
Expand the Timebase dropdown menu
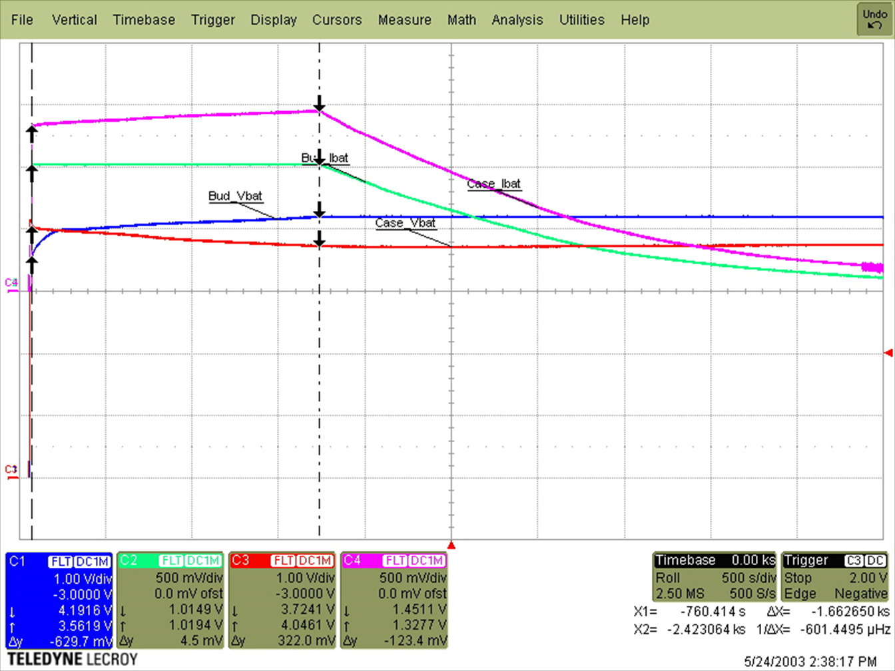(x=144, y=20)
